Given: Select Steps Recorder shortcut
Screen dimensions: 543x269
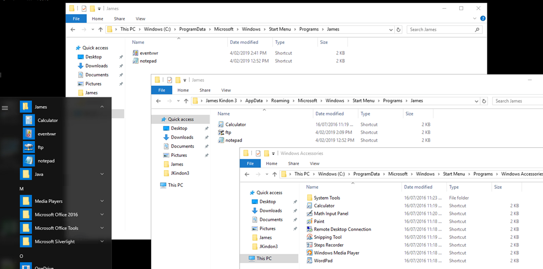Looking at the screenshot, I should (328, 245).
